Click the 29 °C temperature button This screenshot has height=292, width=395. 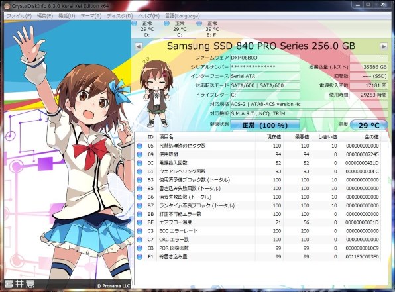tap(368, 125)
